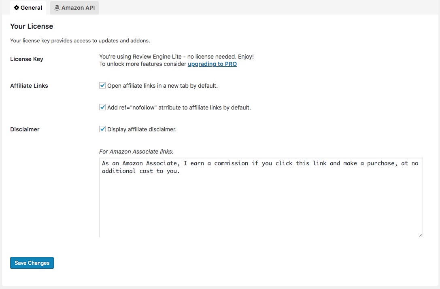The height and width of the screenshot is (289, 440).
Task: Toggle the nofollow attribute checkbox
Action: pos(102,108)
